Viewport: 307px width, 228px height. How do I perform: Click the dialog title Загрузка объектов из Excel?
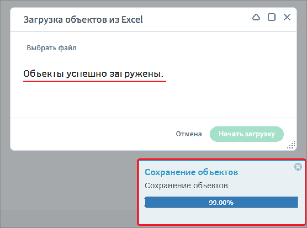click(x=83, y=20)
